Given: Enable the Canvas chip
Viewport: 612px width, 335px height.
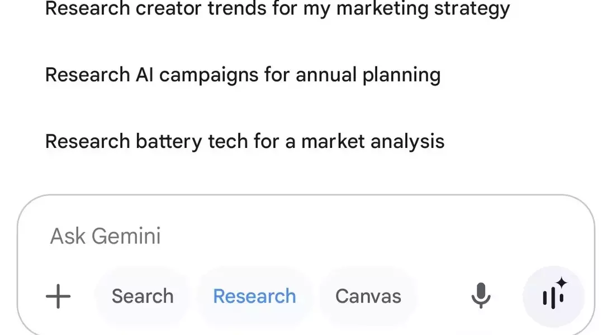Looking at the screenshot, I should pyautogui.click(x=368, y=296).
